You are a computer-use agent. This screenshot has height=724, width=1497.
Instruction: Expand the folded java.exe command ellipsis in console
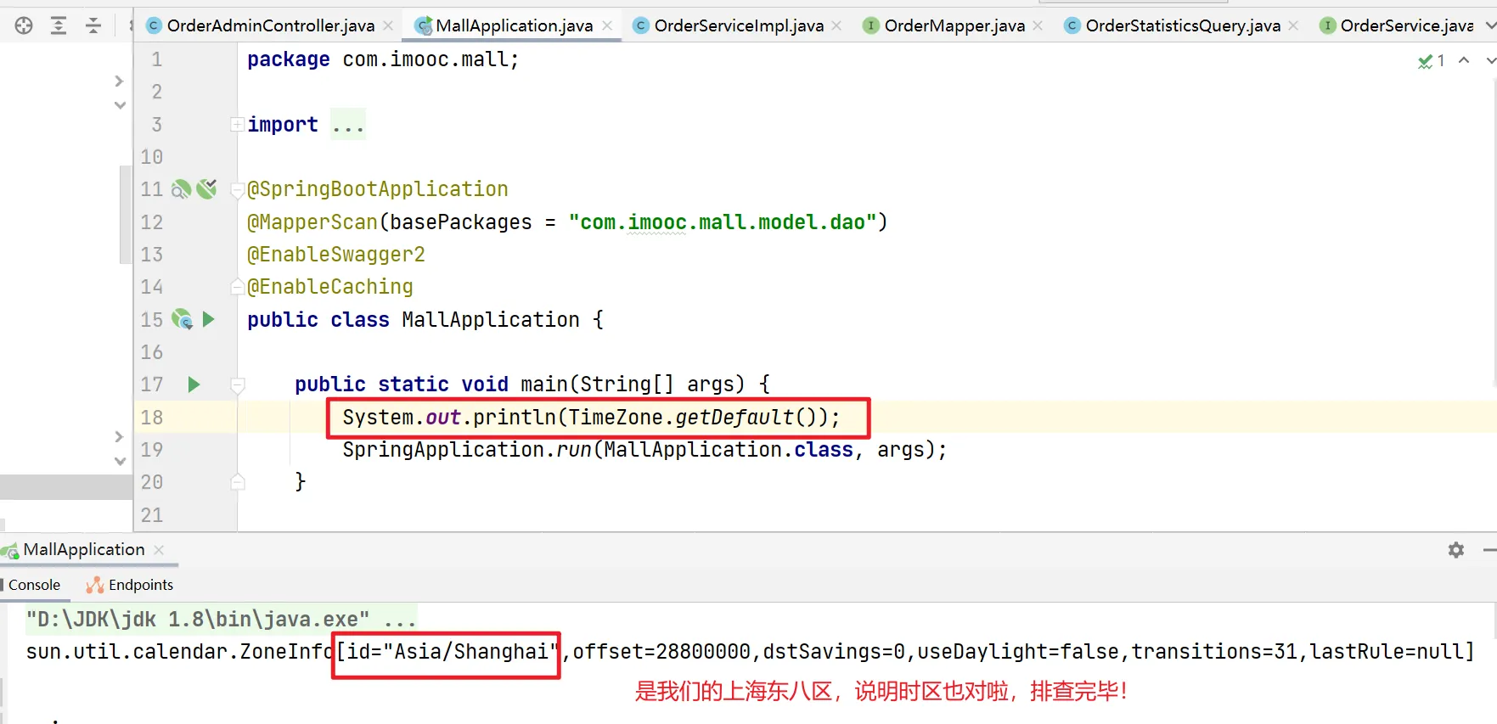[x=399, y=620]
